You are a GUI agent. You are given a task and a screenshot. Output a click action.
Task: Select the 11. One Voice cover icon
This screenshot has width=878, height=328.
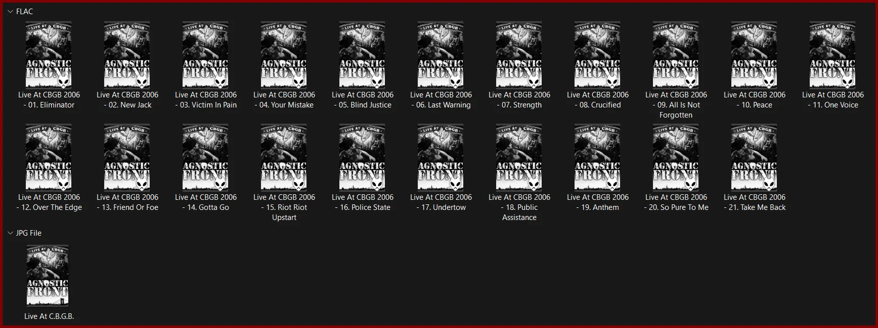pyautogui.click(x=832, y=55)
